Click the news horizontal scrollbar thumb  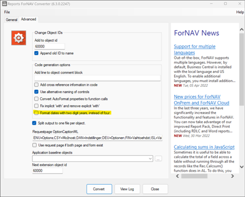click(x=194, y=176)
